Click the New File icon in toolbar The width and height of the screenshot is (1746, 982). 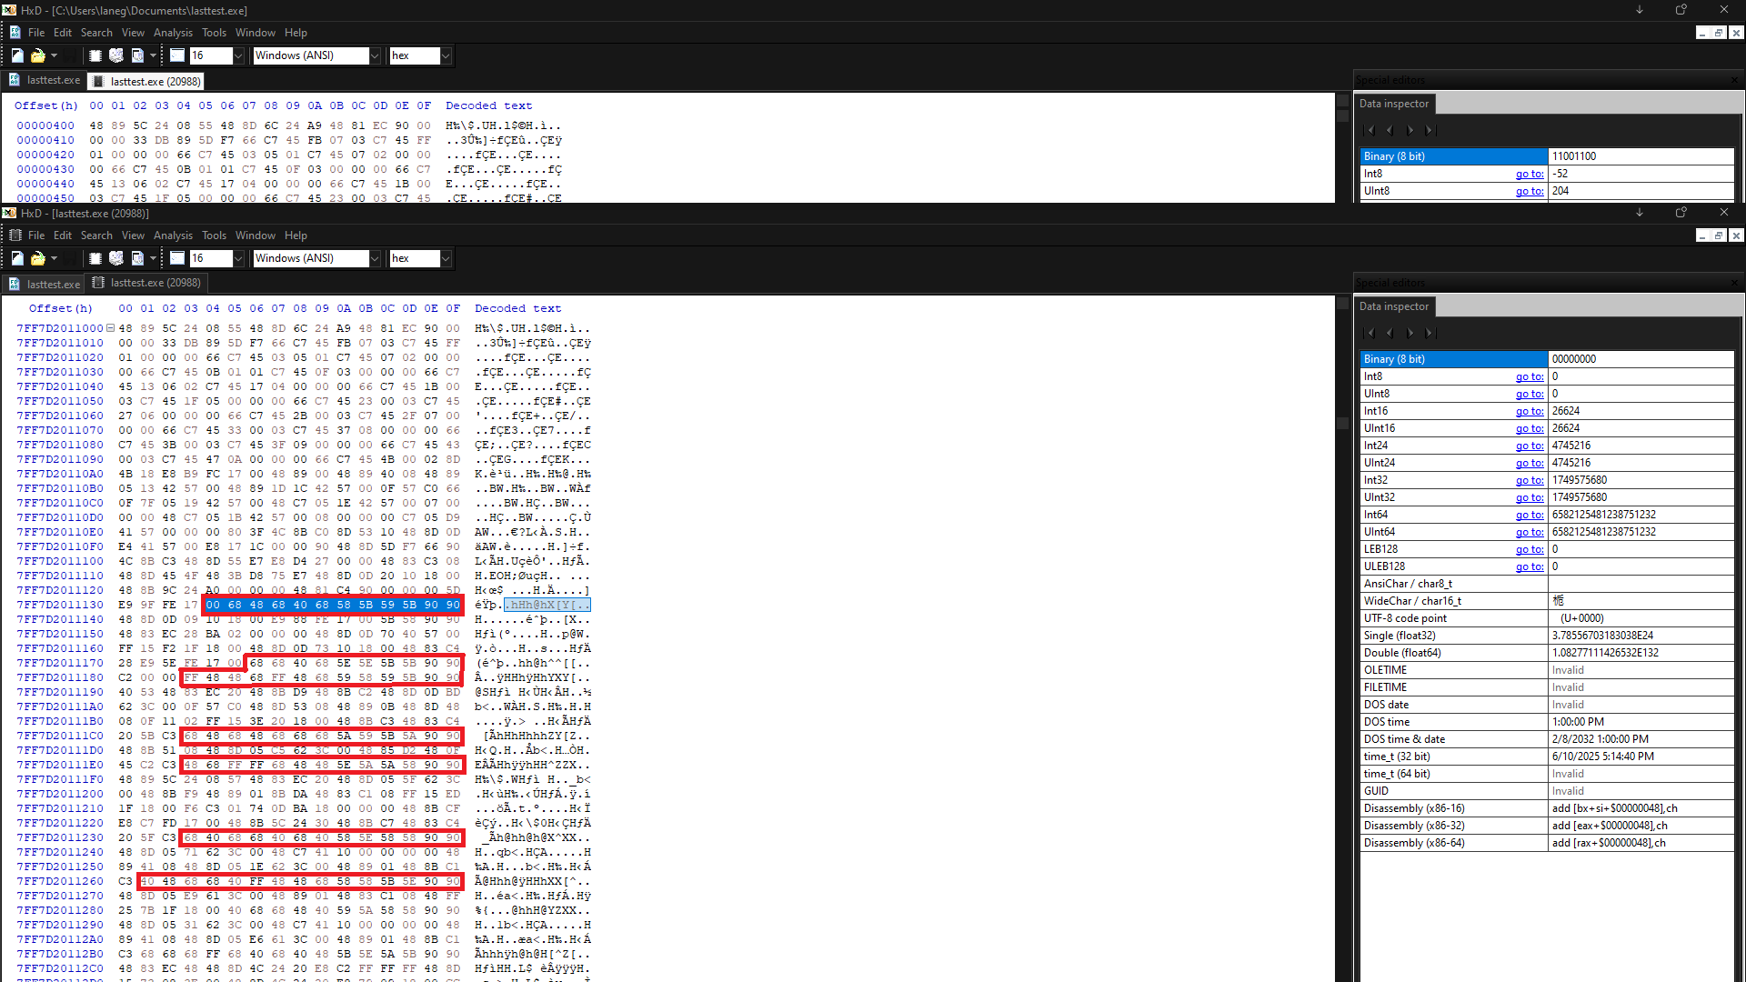(16, 55)
